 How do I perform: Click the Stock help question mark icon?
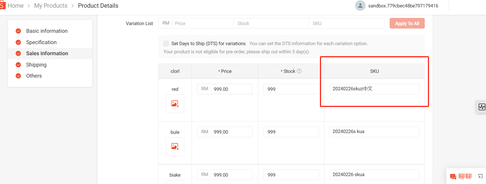point(299,71)
